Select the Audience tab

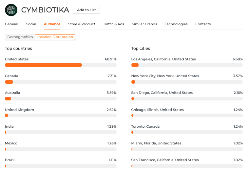52,24
